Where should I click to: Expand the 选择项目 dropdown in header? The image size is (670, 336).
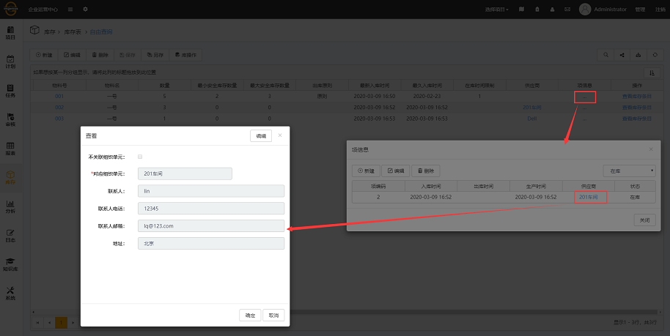497,10
